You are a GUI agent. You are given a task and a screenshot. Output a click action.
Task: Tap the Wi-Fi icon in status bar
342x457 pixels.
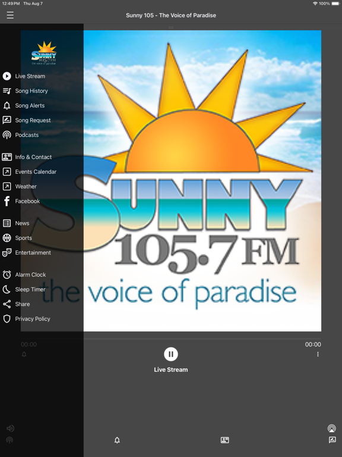coord(315,4)
